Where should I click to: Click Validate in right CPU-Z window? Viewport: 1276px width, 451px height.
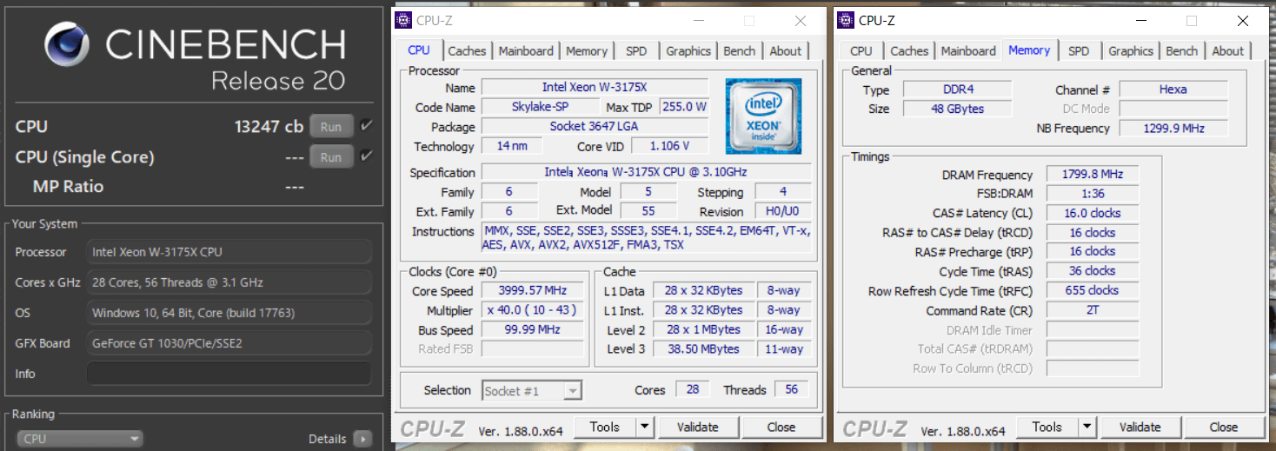click(x=1140, y=427)
